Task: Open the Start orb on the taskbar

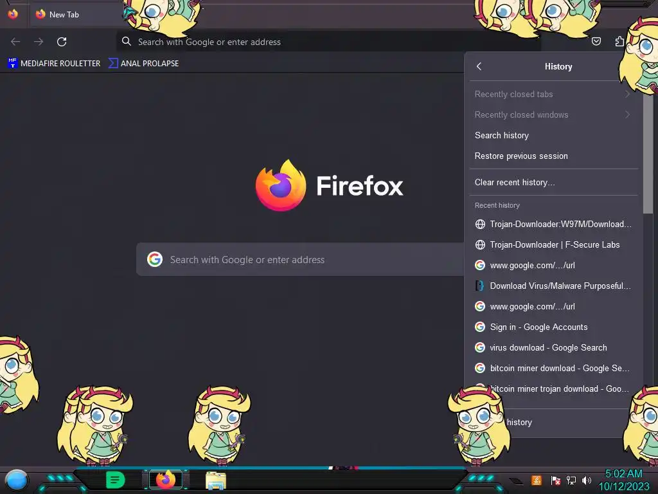Action: 16,480
